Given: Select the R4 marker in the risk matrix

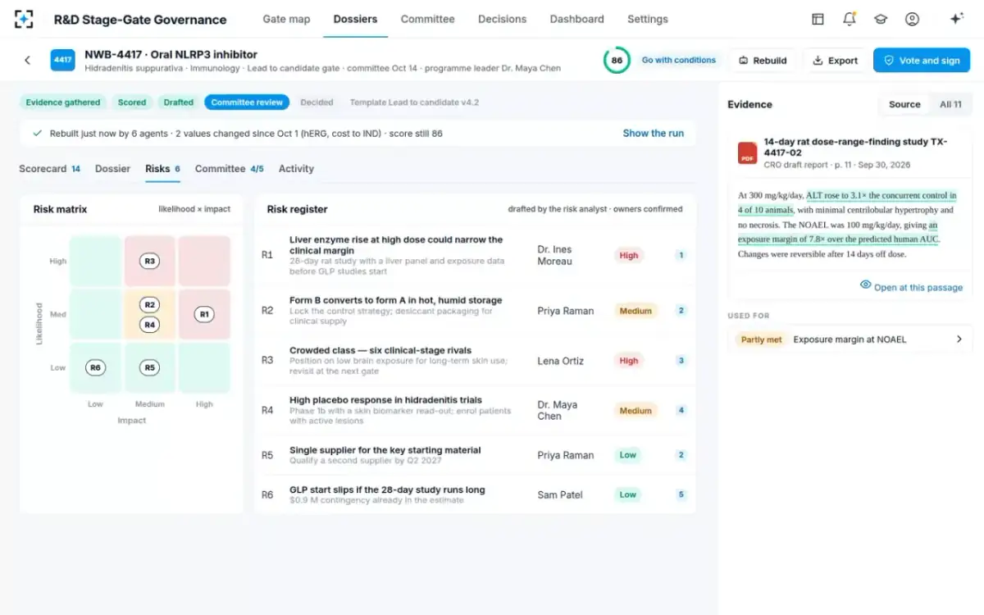Looking at the screenshot, I should tap(149, 325).
